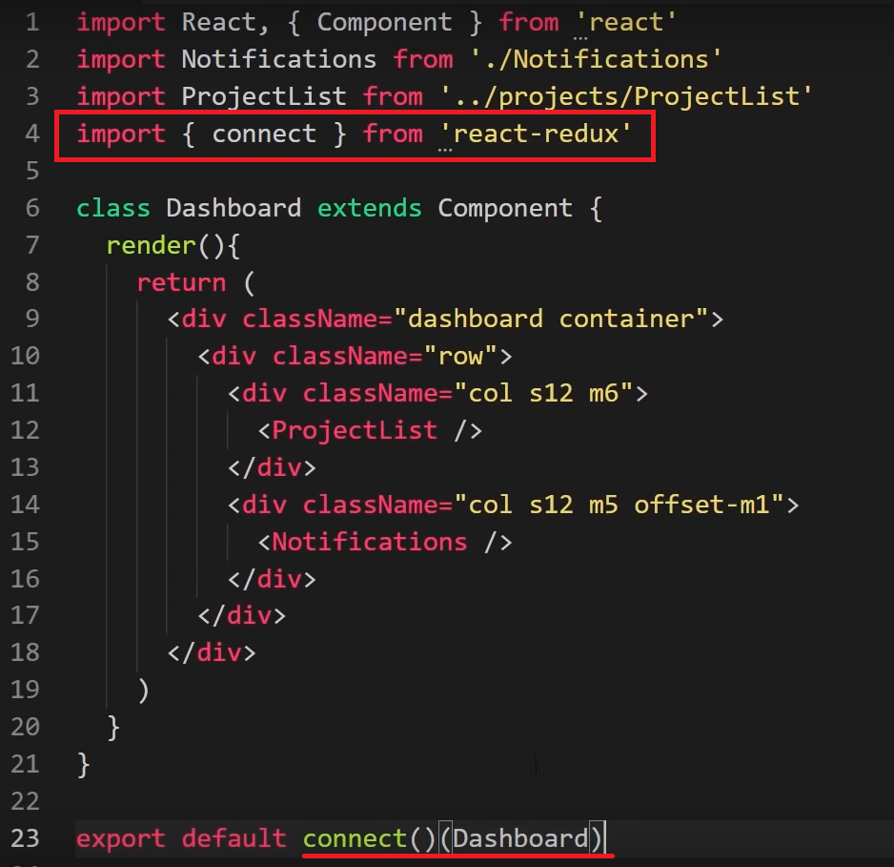Click the closing brace on line 21

(x=83, y=764)
